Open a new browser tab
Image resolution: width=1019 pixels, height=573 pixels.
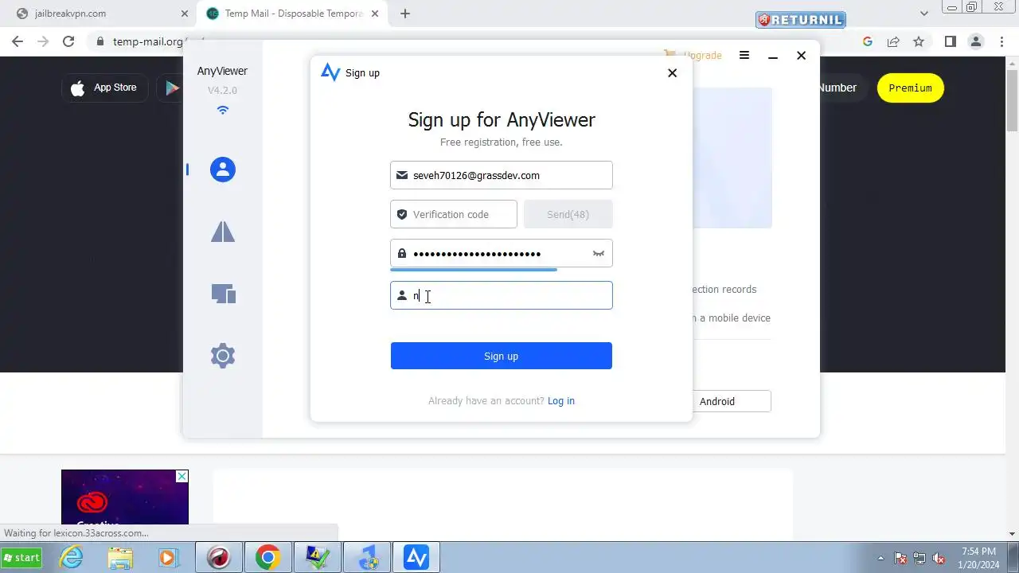tap(405, 14)
